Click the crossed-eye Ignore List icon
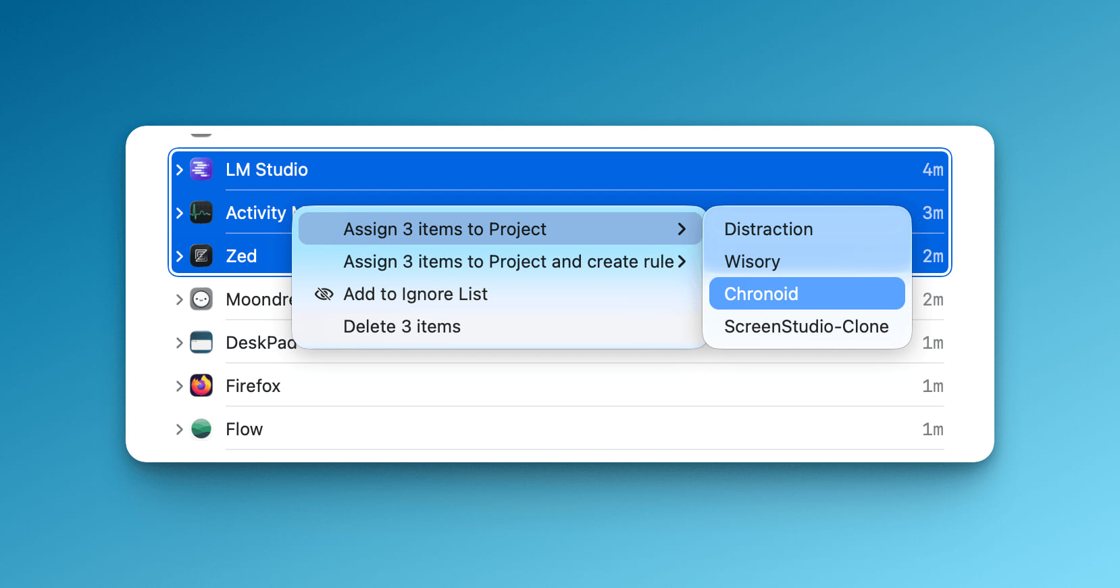1120x588 pixels. click(x=324, y=294)
